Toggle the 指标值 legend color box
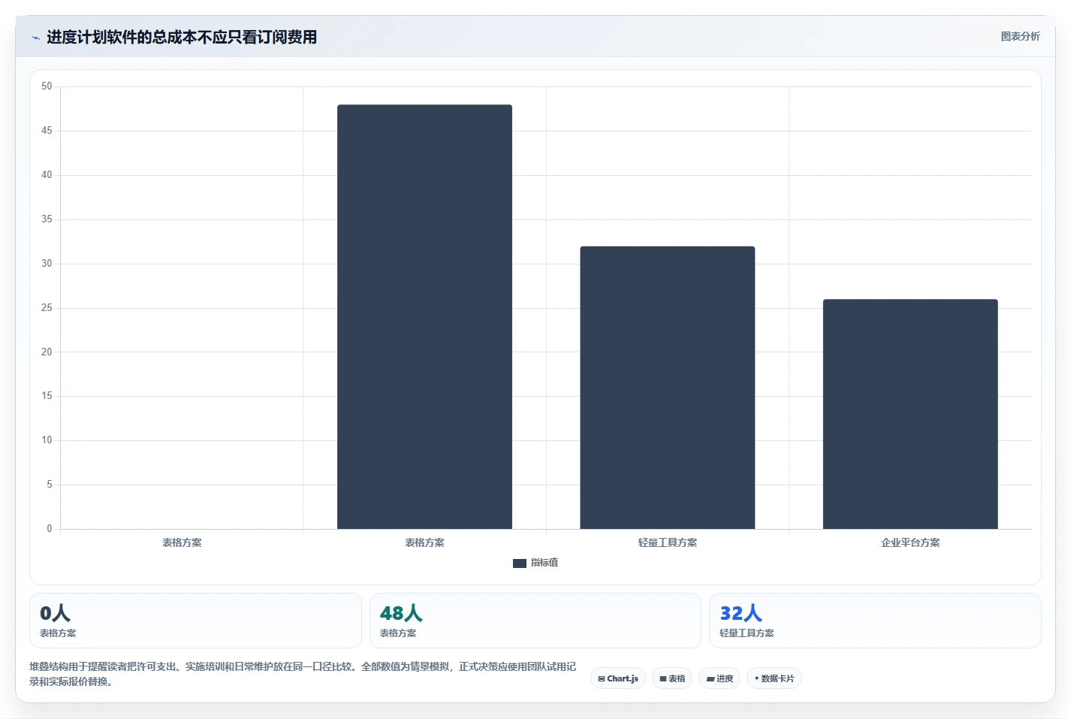The height and width of the screenshot is (719, 1071). coord(519,563)
